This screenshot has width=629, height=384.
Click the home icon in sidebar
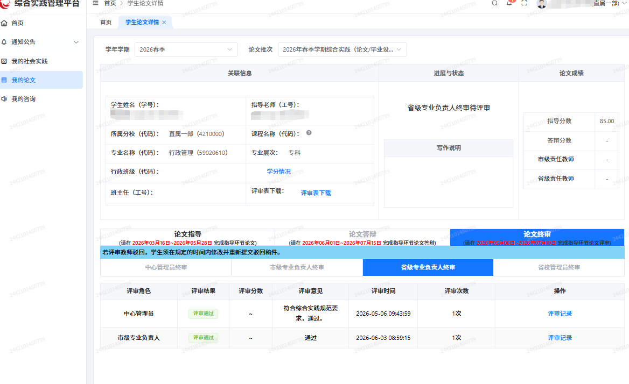[4, 23]
